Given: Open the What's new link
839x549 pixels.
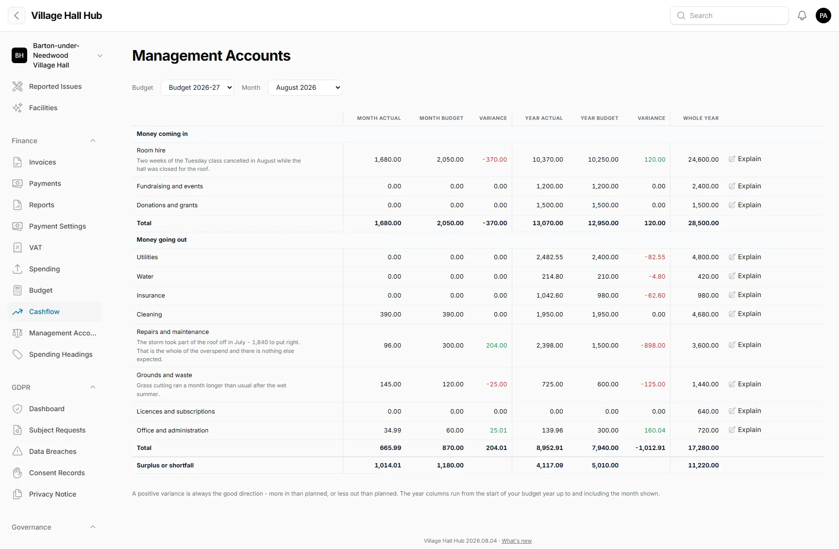Looking at the screenshot, I should click(x=517, y=541).
